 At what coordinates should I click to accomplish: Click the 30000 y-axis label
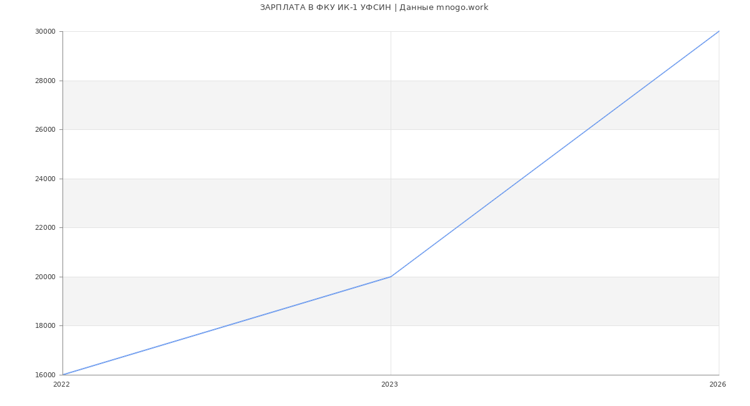click(x=45, y=32)
